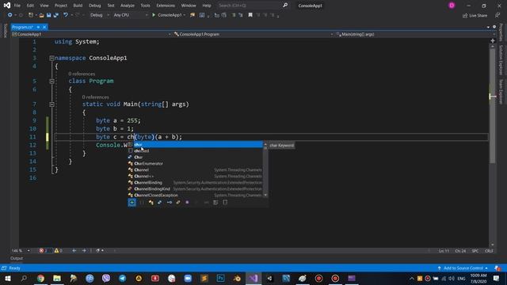This screenshot has width=507, height=285.
Task: Toggle the highlighted IntelliSense expand filter button
Action: click(132, 203)
